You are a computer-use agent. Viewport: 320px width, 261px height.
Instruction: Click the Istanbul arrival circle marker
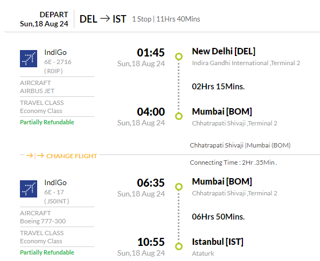tap(179, 246)
